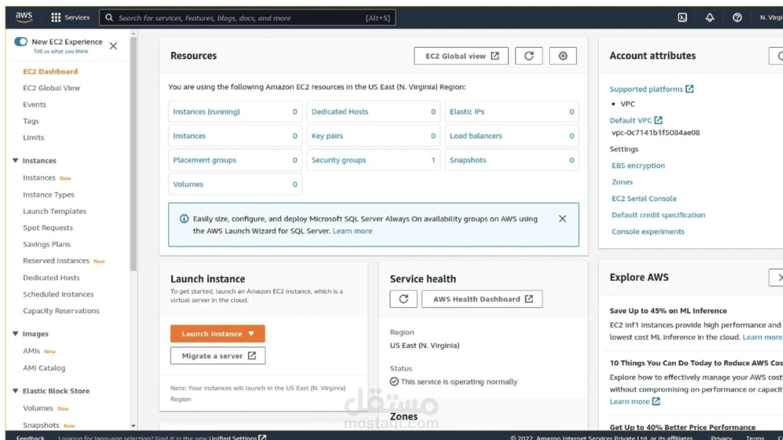Open Spot Requests in sidebar
Image resolution: width=783 pixels, height=440 pixels.
pos(48,228)
